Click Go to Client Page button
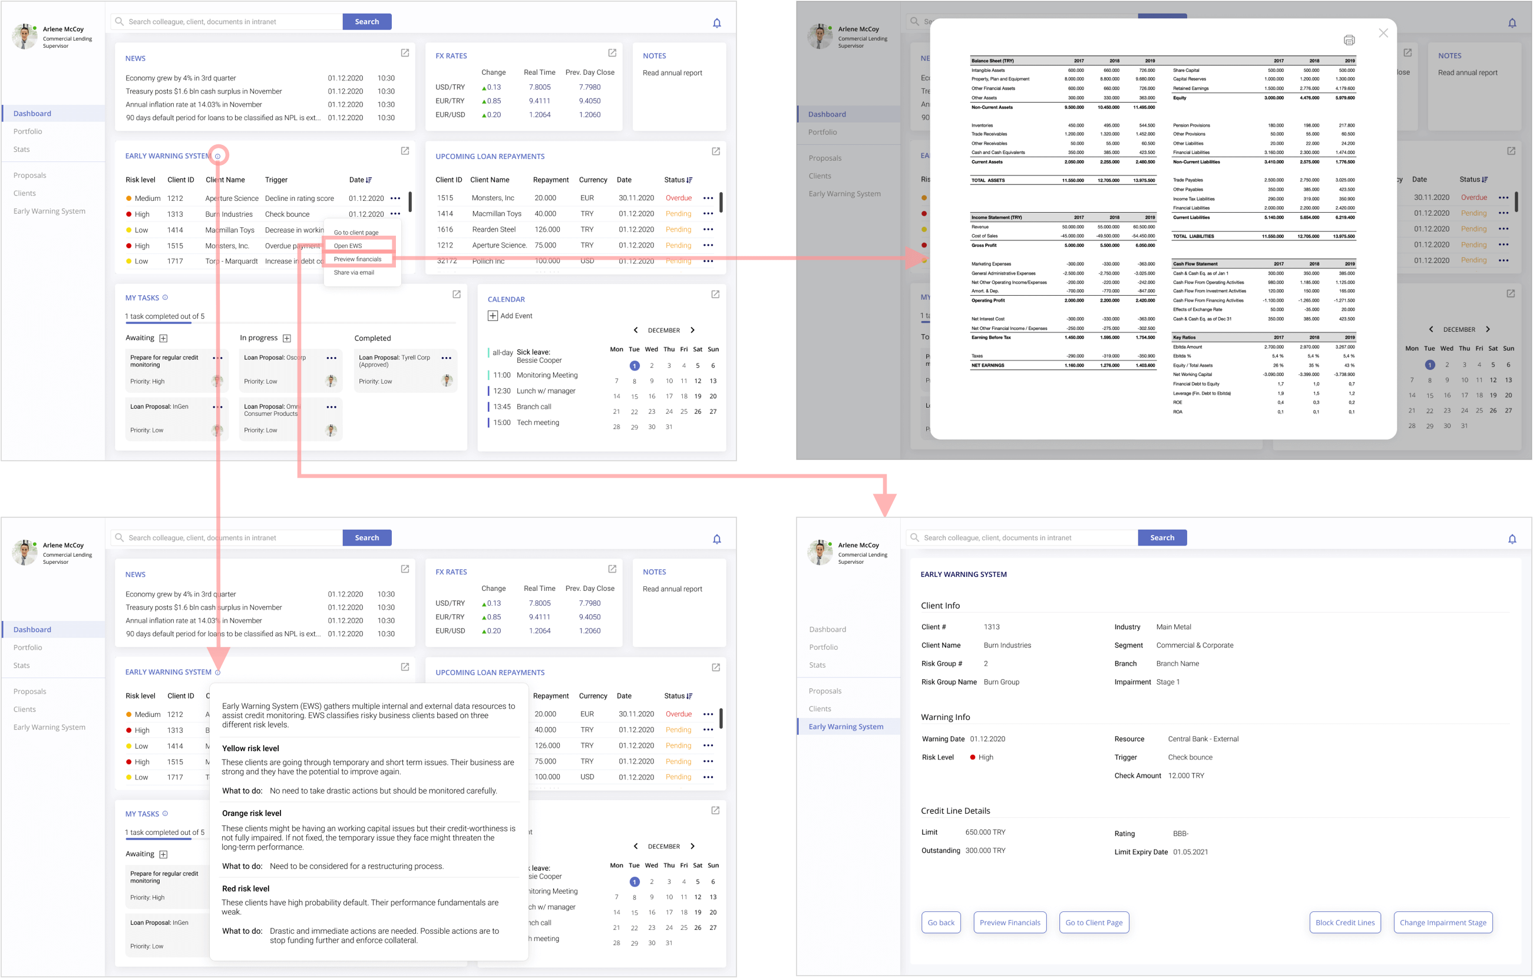The height and width of the screenshot is (978, 1533). coord(1093,923)
